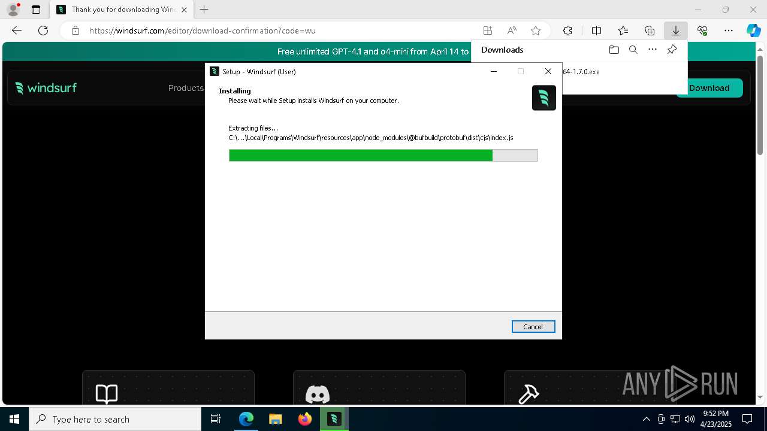Open the Copilot sidebar icon
This screenshot has height=431, width=767.
coord(753,31)
